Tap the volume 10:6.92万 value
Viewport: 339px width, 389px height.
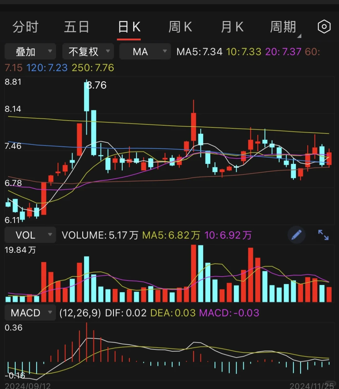pos(228,235)
